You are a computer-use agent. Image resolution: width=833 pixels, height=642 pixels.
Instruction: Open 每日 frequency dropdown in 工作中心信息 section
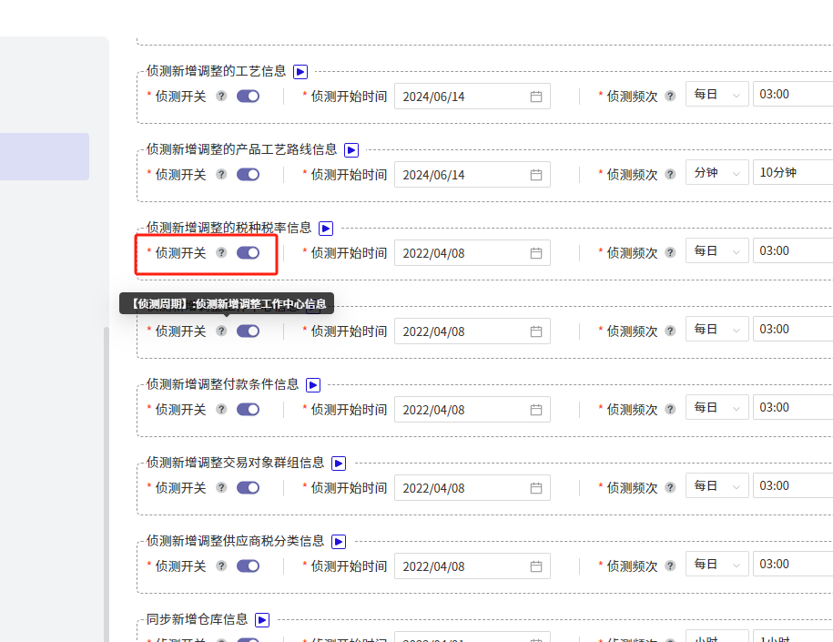tap(717, 329)
